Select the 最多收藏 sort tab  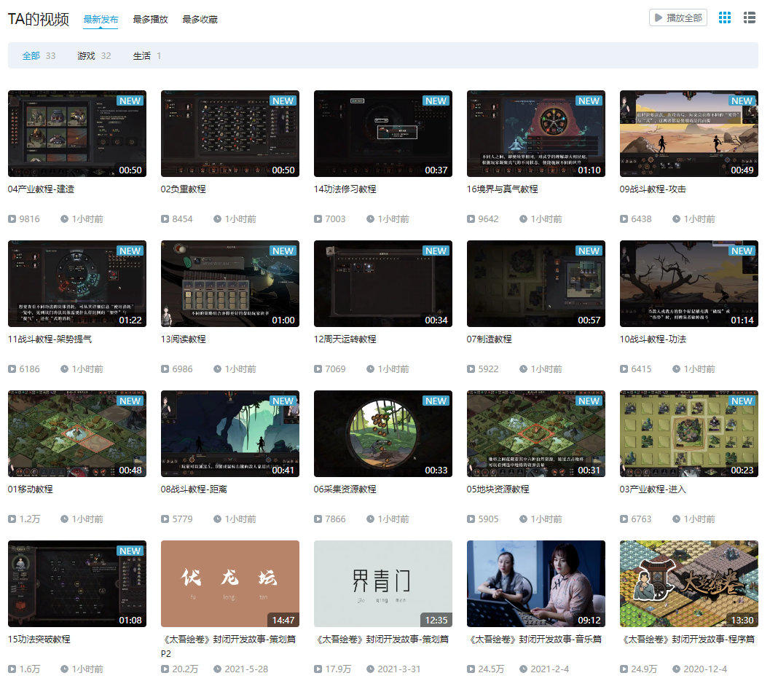(x=200, y=19)
